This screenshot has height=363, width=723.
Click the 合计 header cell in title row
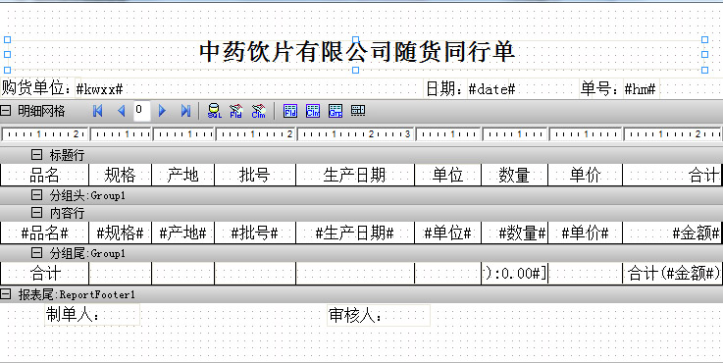pyautogui.click(x=672, y=175)
